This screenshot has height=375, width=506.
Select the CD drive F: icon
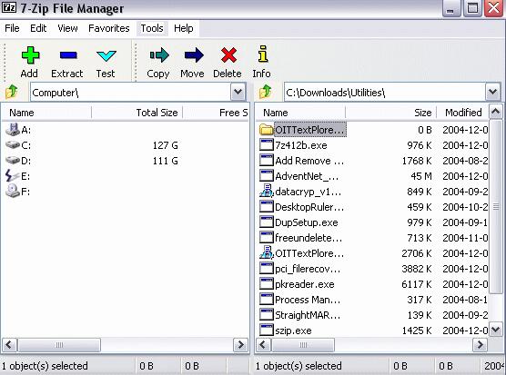point(13,191)
